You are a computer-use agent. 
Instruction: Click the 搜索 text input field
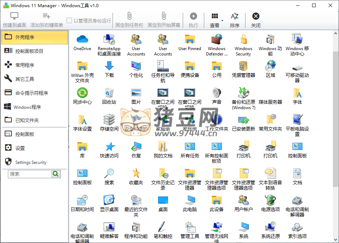tap(30, 174)
